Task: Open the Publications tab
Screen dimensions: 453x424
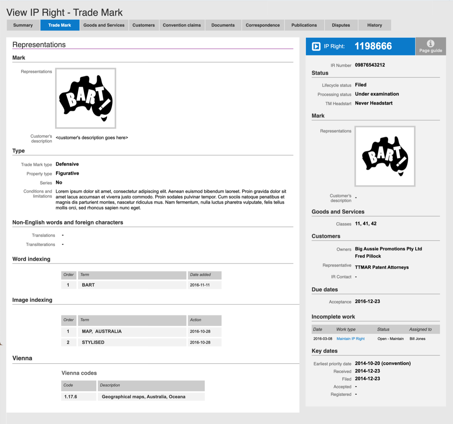Action: [304, 25]
